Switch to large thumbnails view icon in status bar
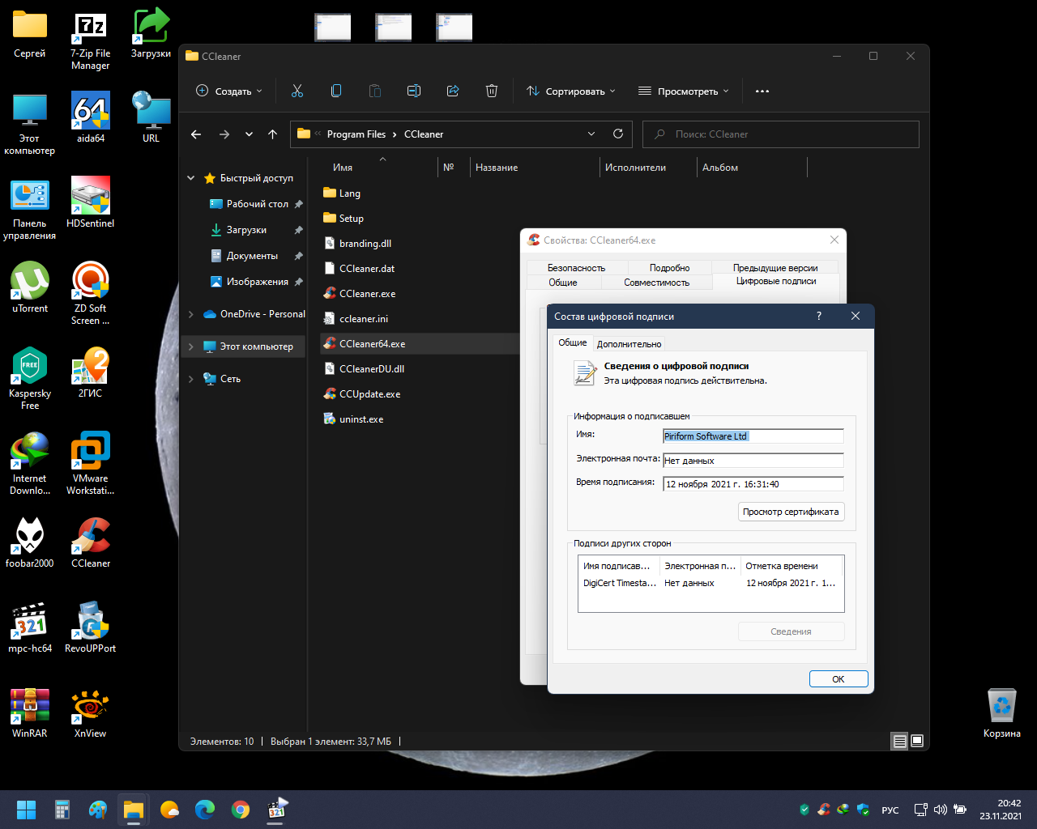1037x829 pixels. pyautogui.click(x=917, y=741)
